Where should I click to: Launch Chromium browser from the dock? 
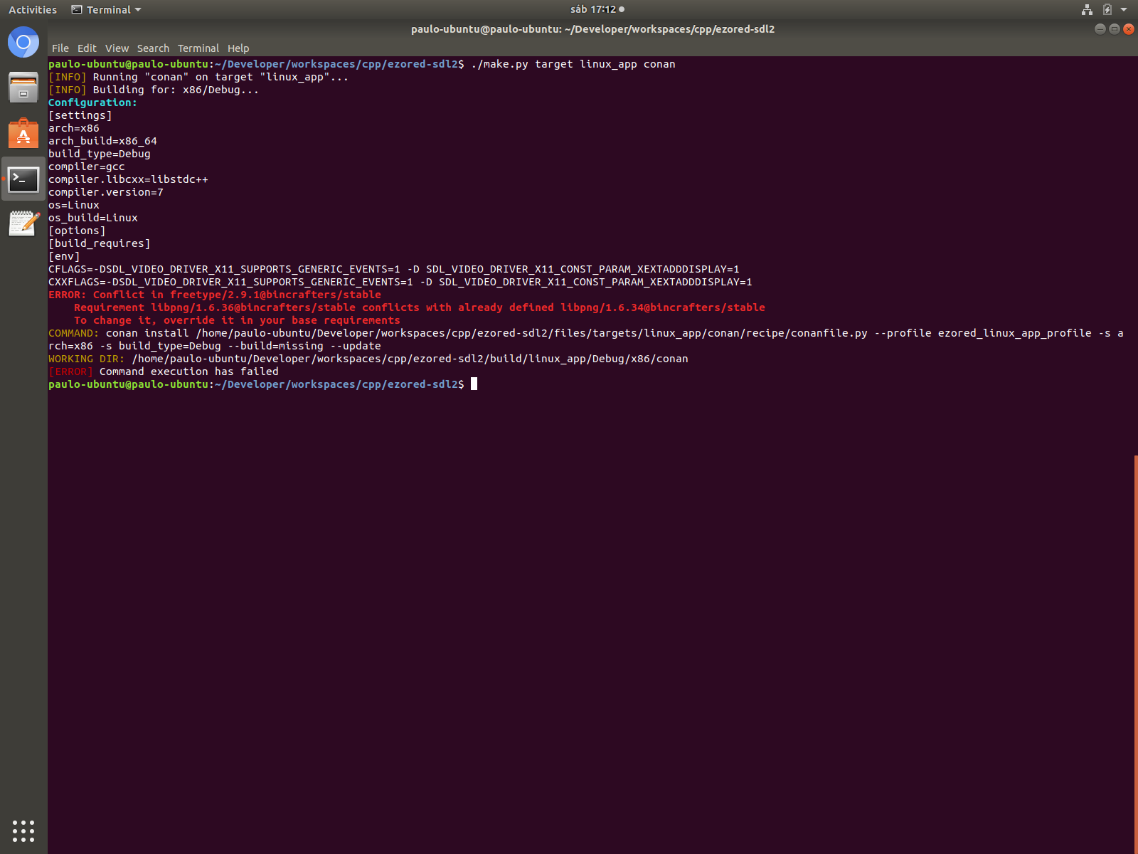23,42
